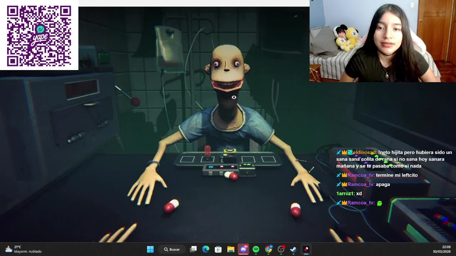Open the weather widget showing 21°C

[x=24, y=249]
